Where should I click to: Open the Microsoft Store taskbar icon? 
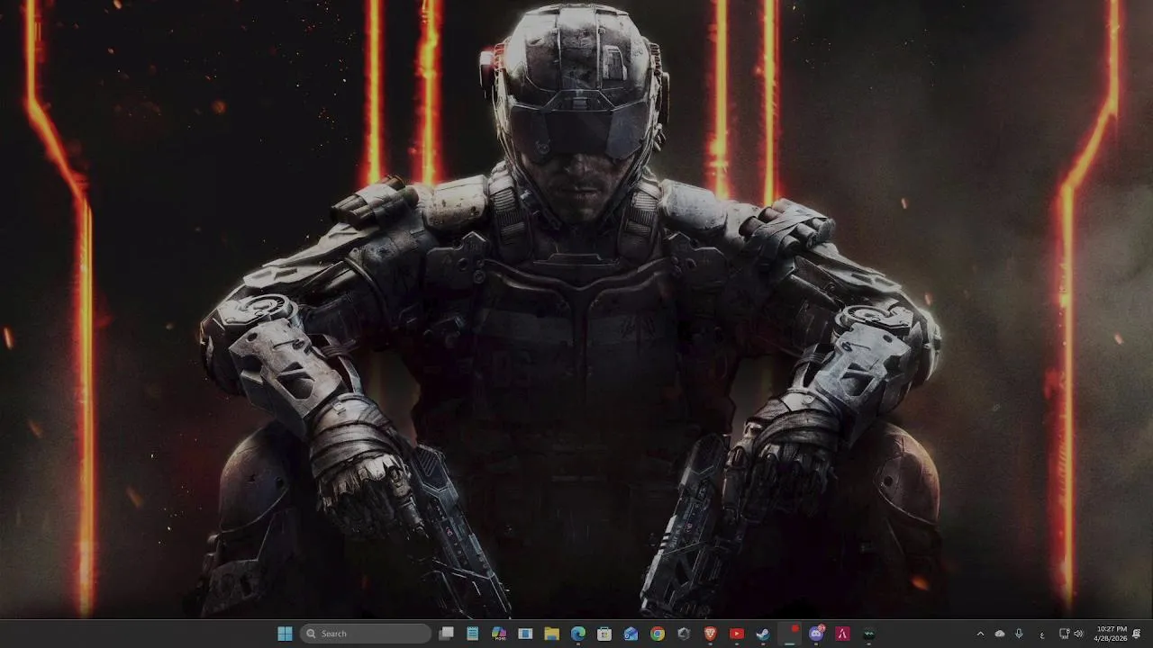[604, 634]
